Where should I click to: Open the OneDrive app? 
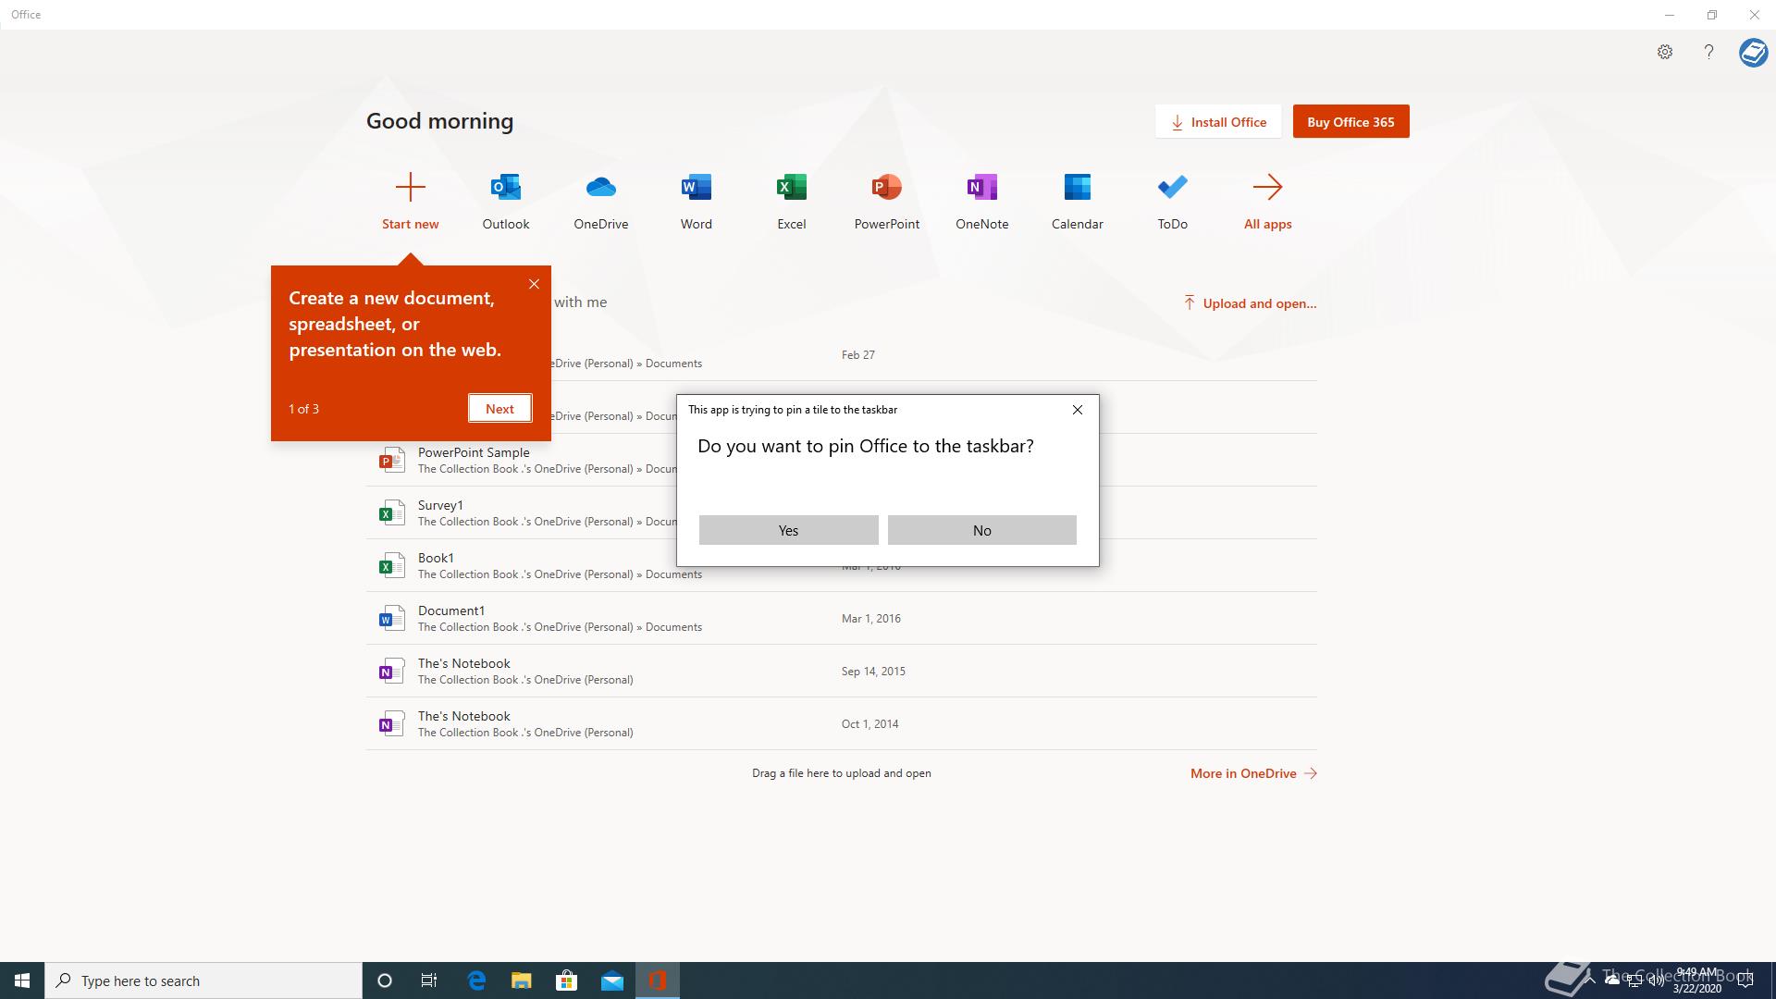[601, 187]
